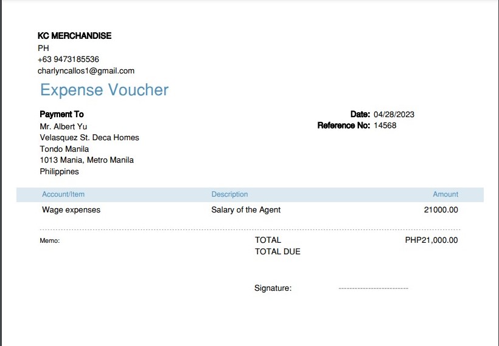Click the Payment To heading

click(x=61, y=114)
